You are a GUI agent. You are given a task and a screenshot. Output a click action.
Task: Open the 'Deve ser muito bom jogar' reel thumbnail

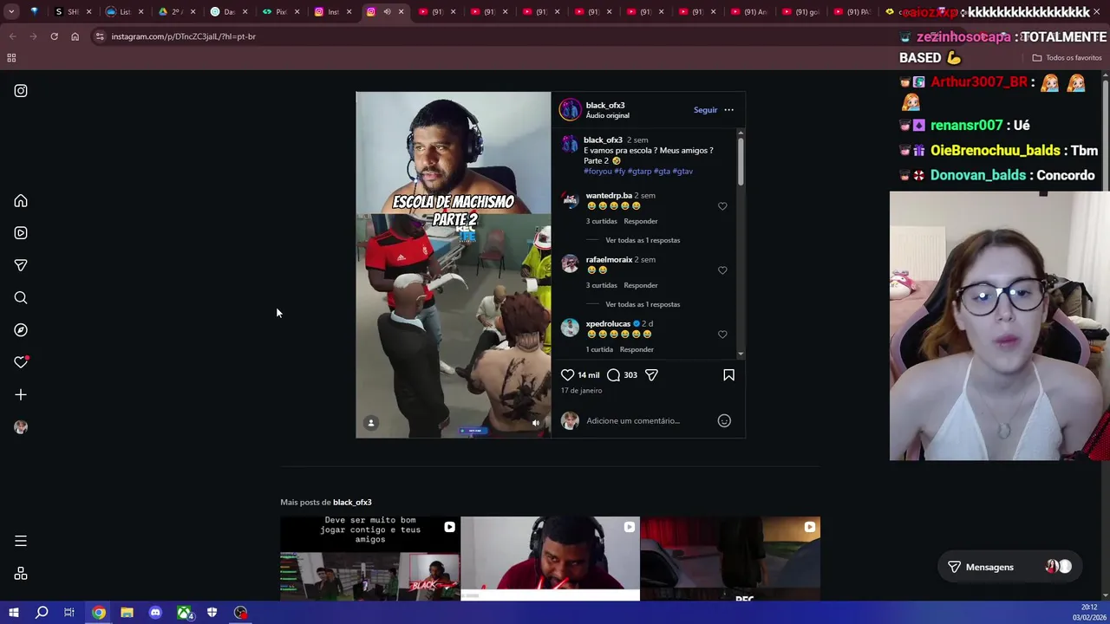click(369, 558)
